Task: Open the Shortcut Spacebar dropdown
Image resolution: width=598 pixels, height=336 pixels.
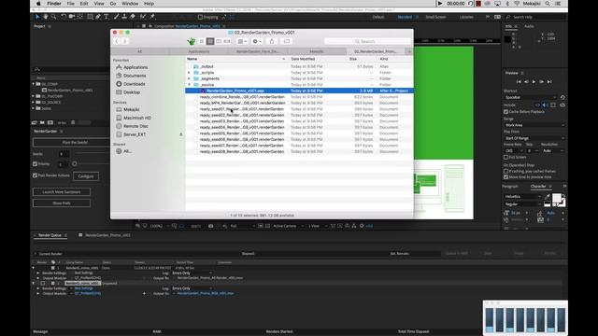Action: [531, 97]
